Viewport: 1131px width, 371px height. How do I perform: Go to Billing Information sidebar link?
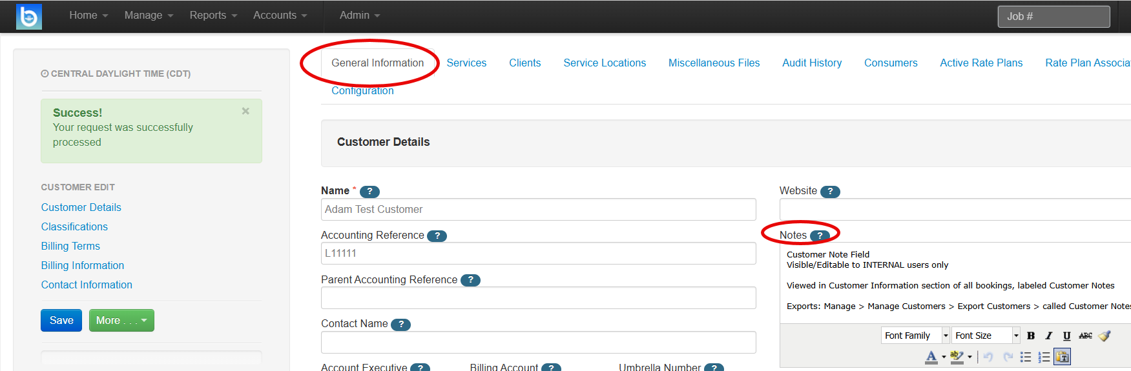(83, 266)
